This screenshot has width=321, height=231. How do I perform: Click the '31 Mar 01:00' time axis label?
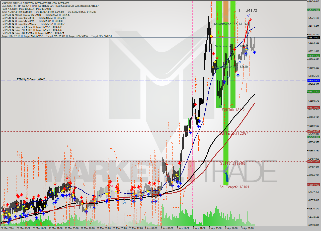click(x=104, y=228)
